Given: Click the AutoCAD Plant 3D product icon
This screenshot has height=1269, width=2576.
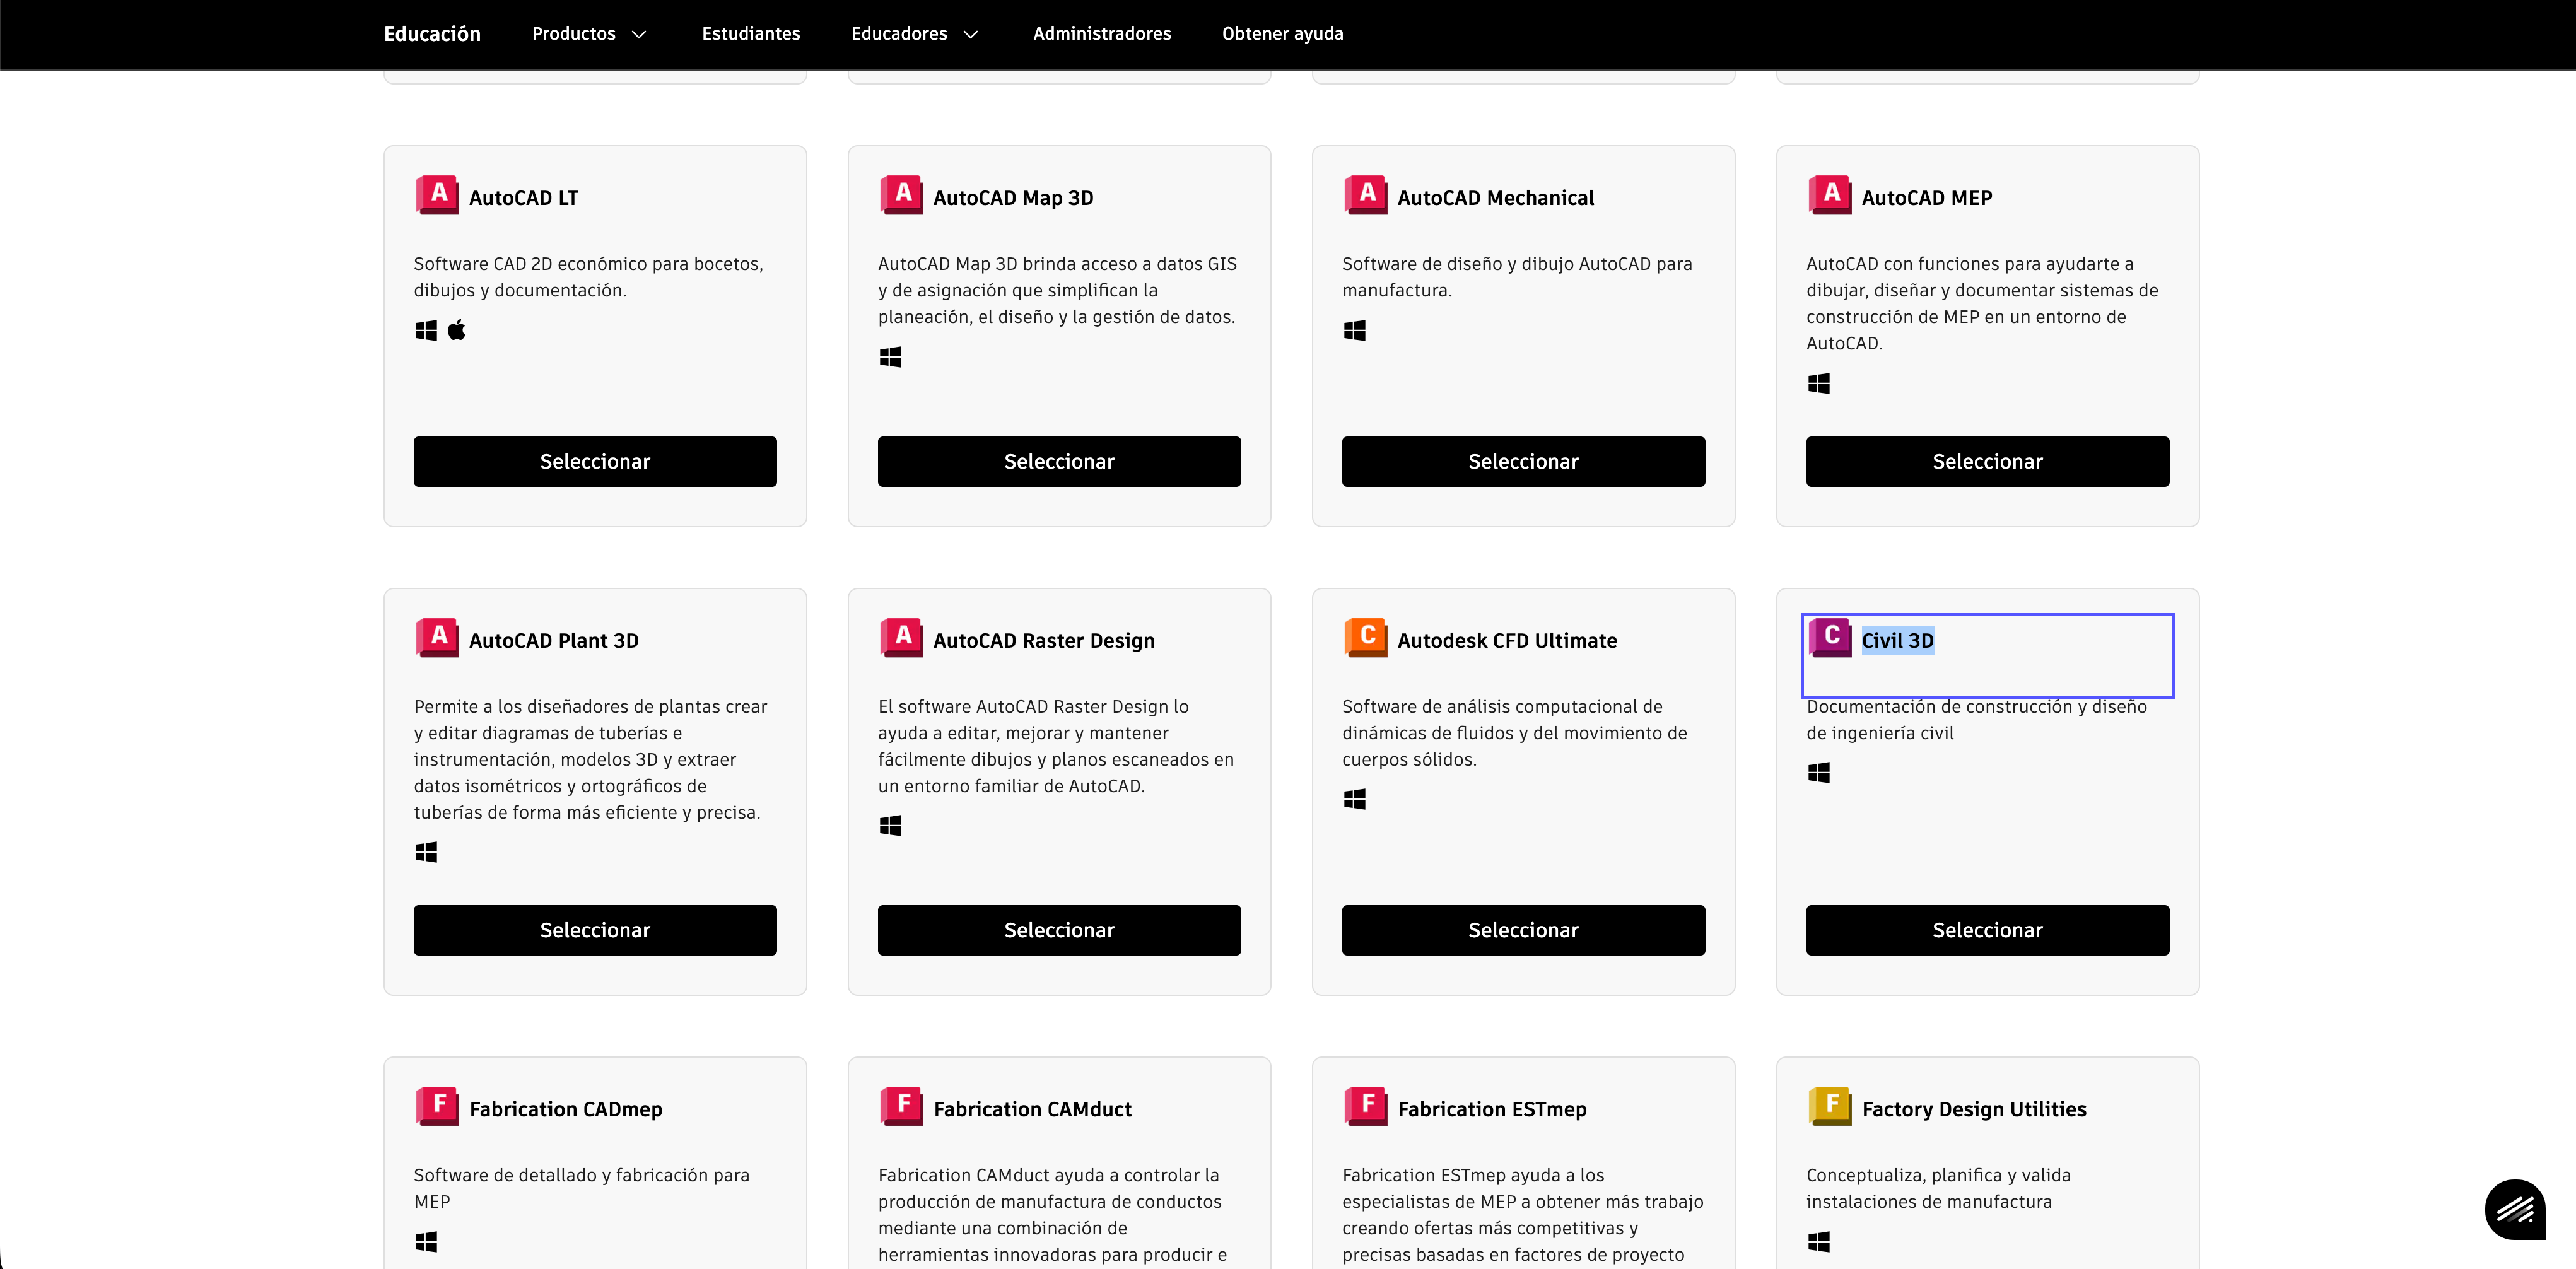Looking at the screenshot, I should coord(437,637).
